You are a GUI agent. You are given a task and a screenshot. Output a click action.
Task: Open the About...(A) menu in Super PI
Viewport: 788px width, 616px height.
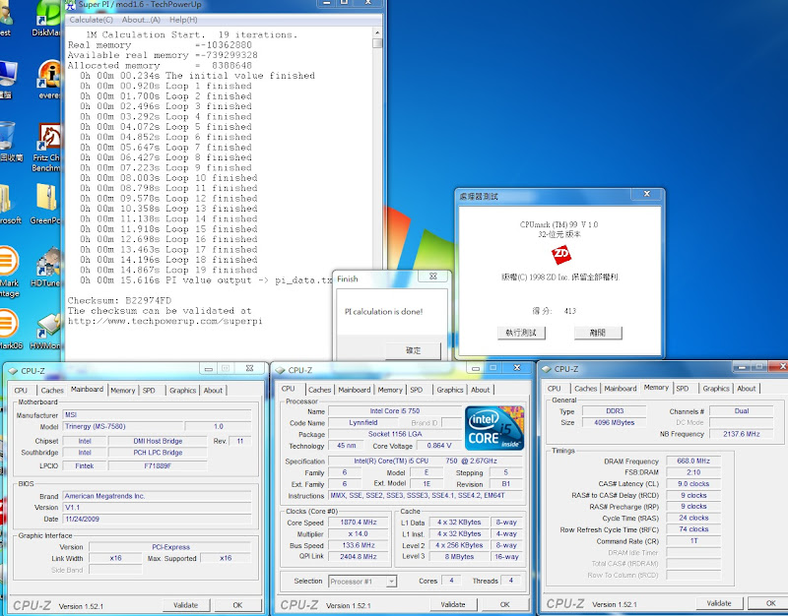coord(141,20)
